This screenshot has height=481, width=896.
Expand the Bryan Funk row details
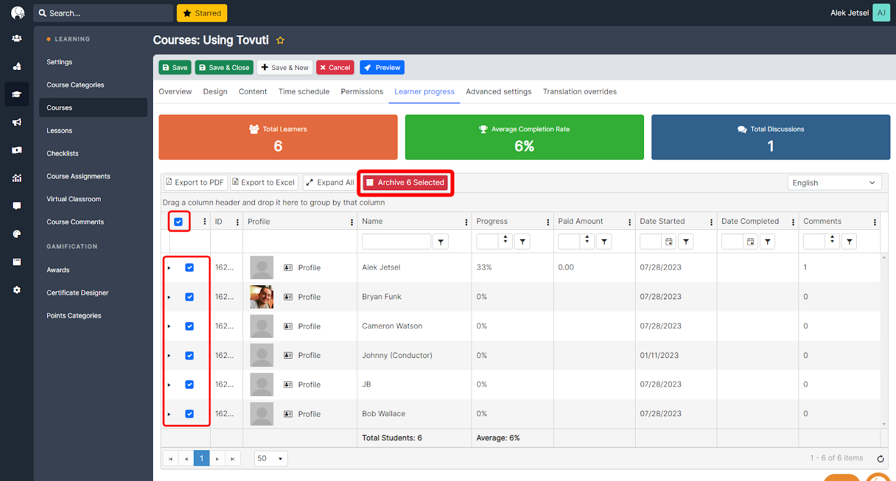[x=169, y=297]
